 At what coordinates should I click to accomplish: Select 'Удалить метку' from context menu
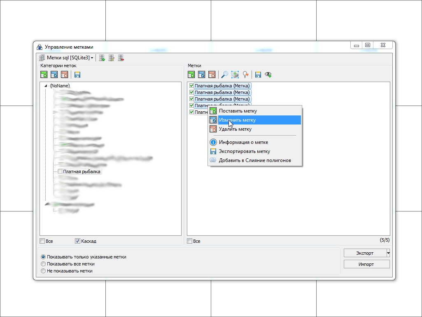point(235,129)
